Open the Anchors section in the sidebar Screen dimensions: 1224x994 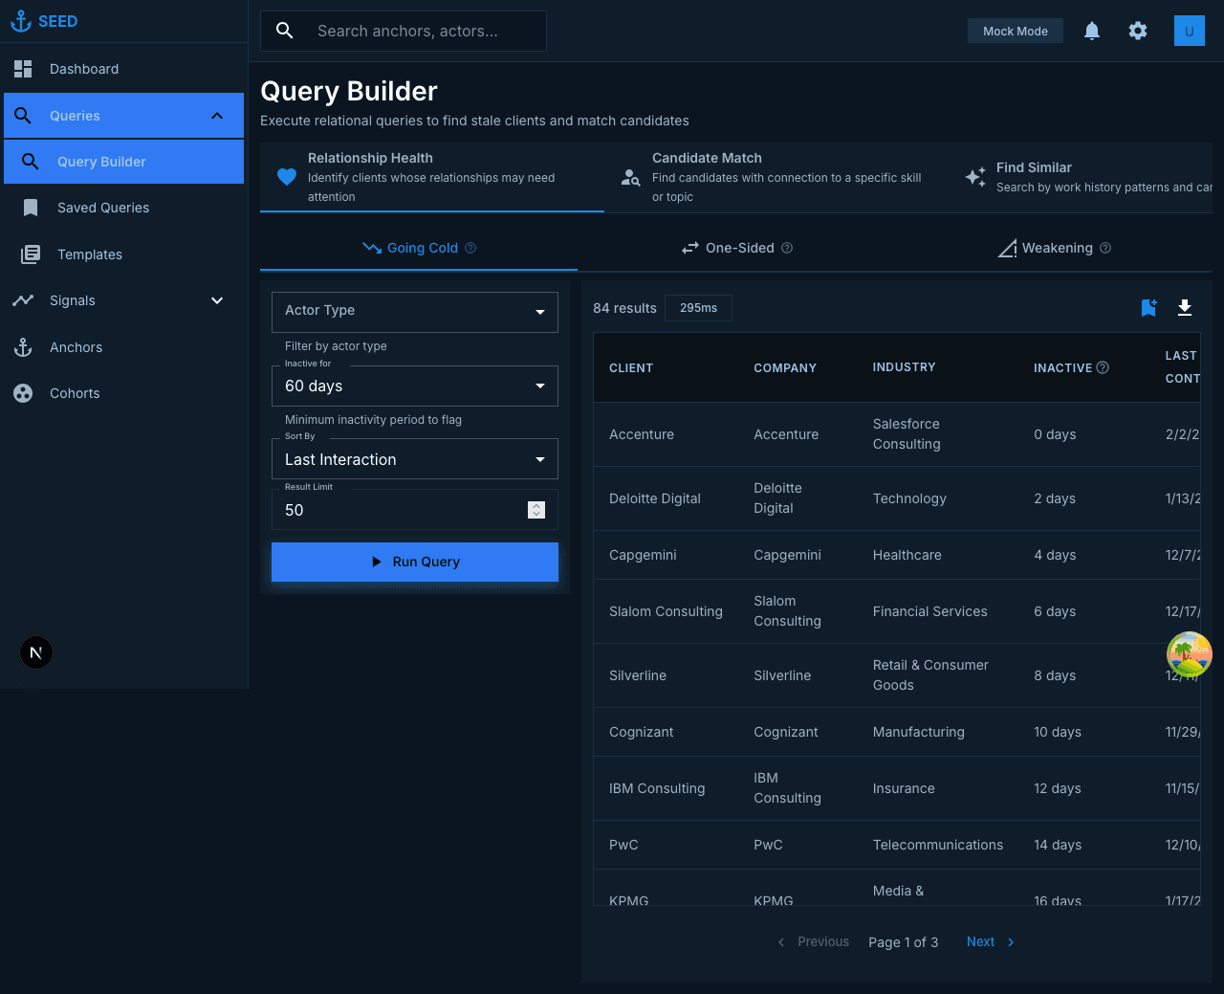click(76, 347)
